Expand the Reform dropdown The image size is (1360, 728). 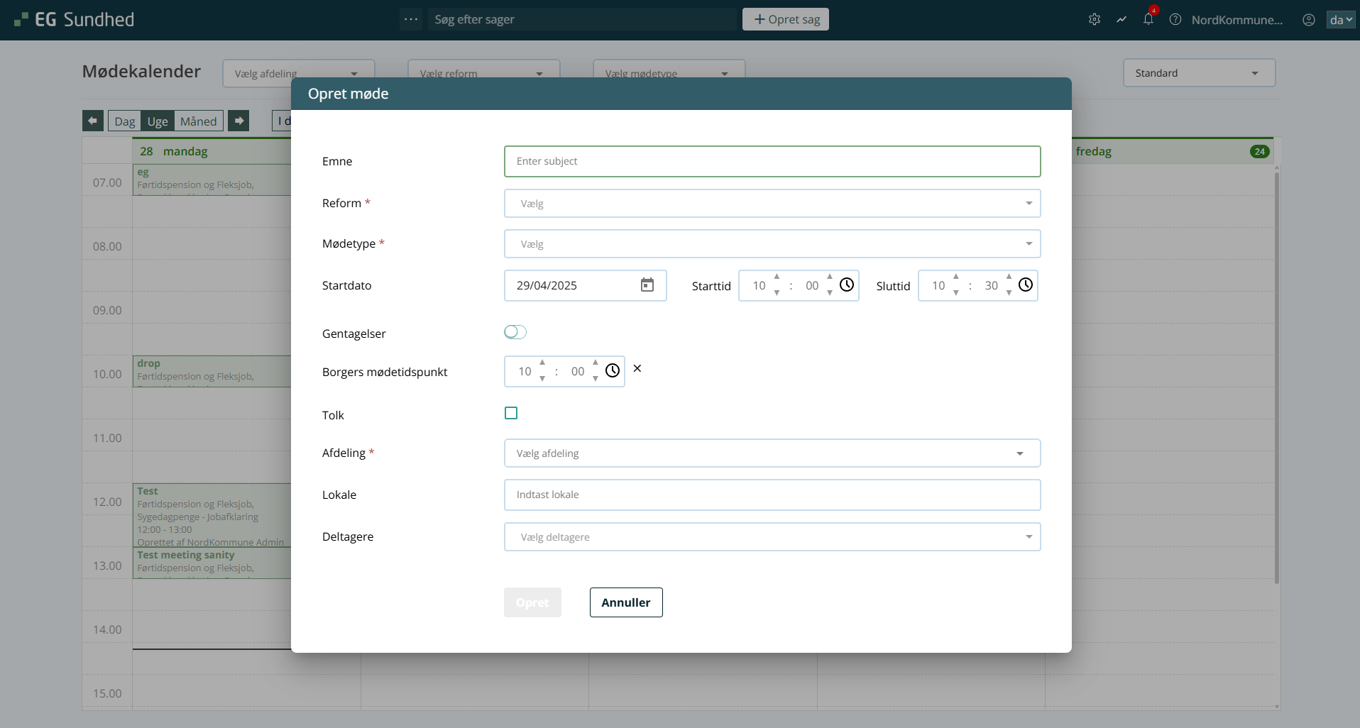pos(772,204)
